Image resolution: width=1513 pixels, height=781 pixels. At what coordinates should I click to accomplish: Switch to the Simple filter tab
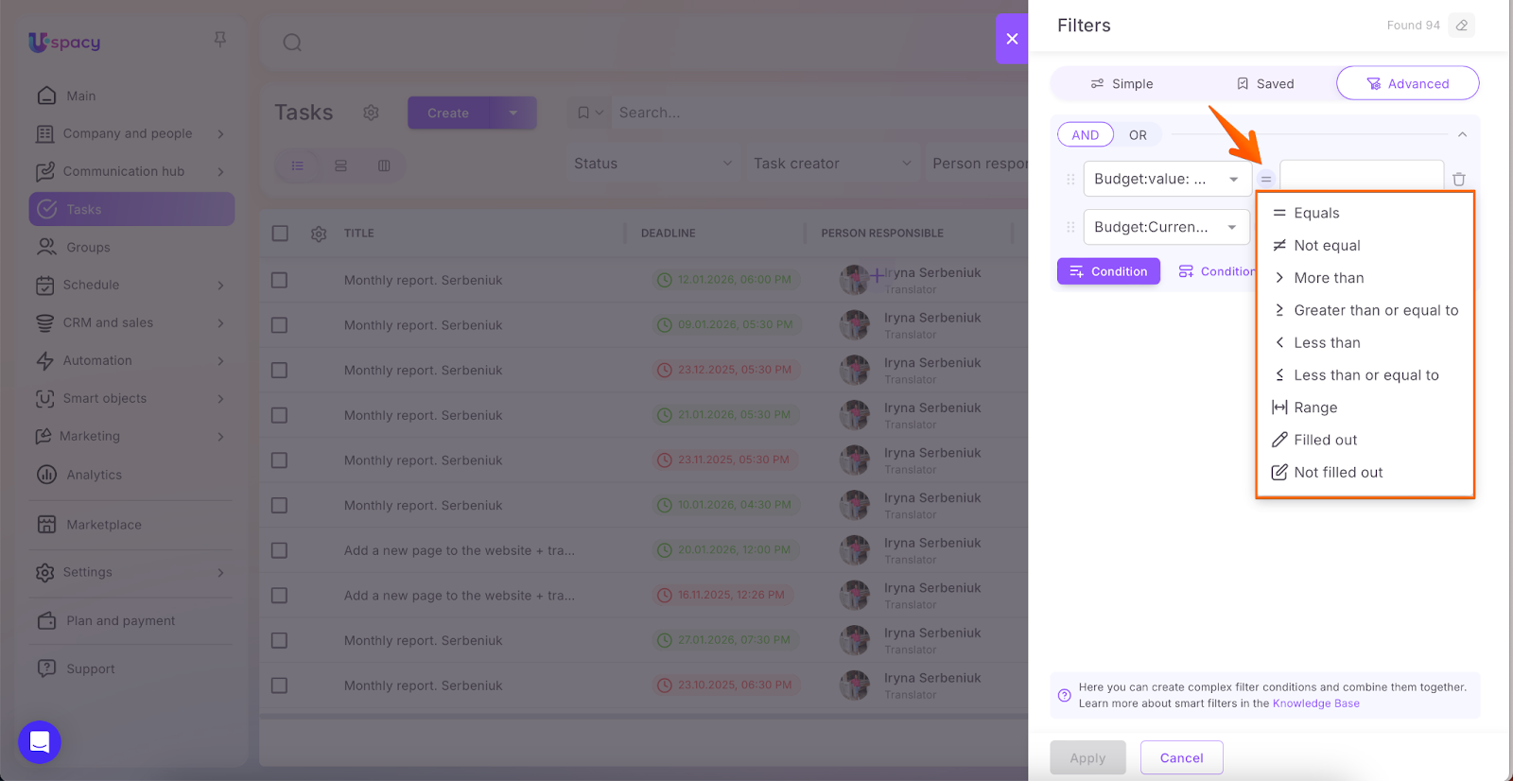coord(1122,84)
